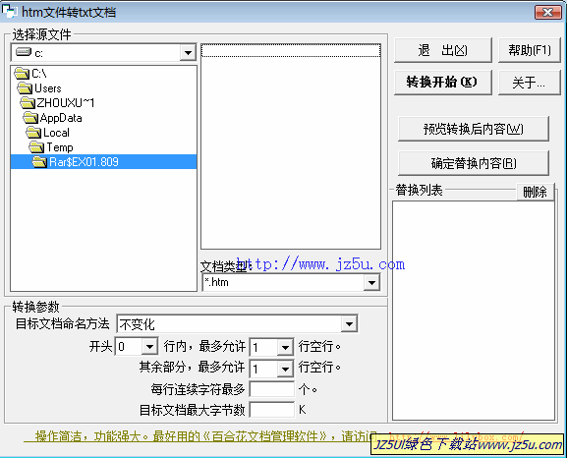The width and height of the screenshot is (567, 458).
Task: Open the 目标文档命名方法 dropdown
Action: point(349,323)
